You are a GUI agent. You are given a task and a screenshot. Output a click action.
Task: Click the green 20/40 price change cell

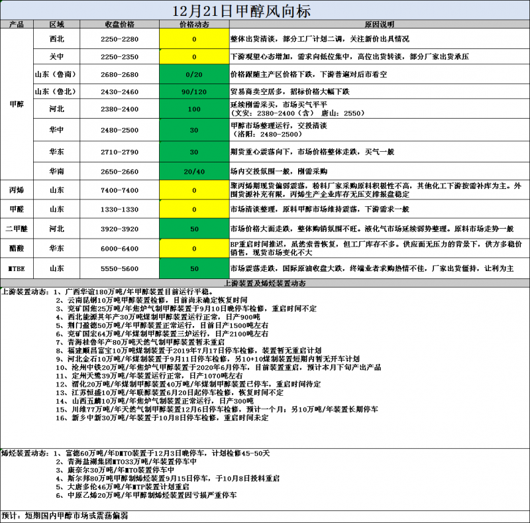[x=194, y=172]
